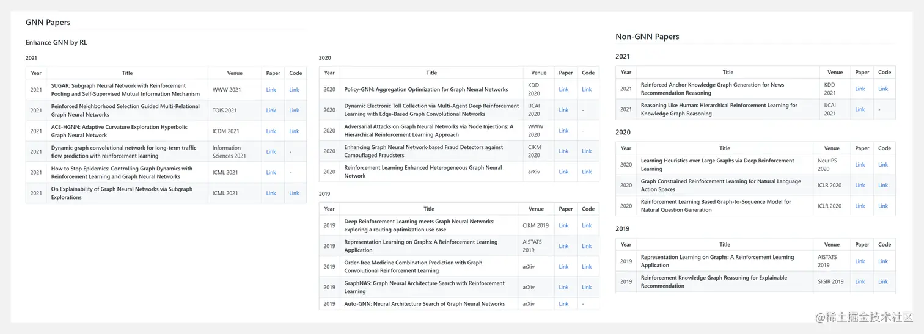Select the 'Auto-GNN: Neural Architecture Search' title
Screen dimensions: 924x334
[x=424, y=304]
